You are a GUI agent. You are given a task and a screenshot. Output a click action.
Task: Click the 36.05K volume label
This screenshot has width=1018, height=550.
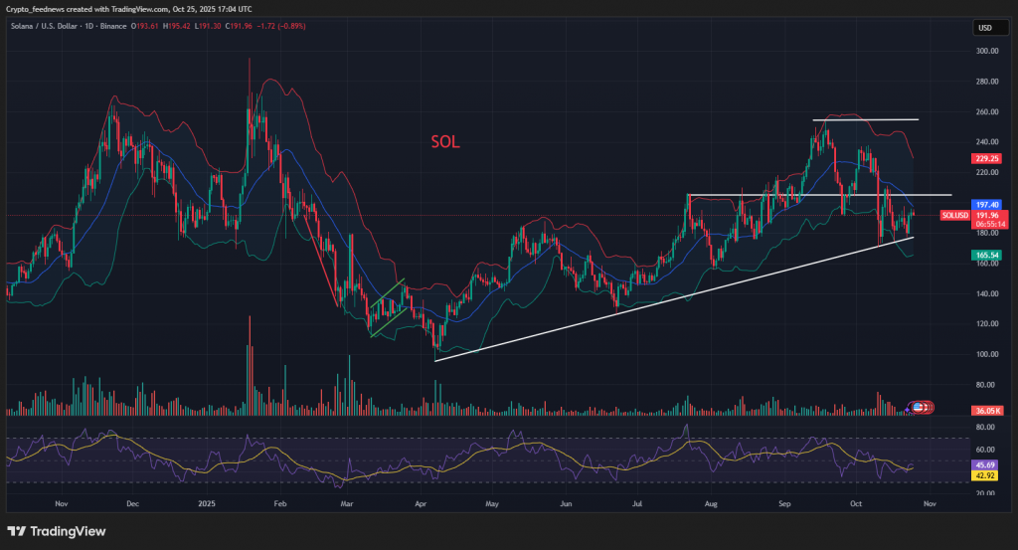coord(985,410)
